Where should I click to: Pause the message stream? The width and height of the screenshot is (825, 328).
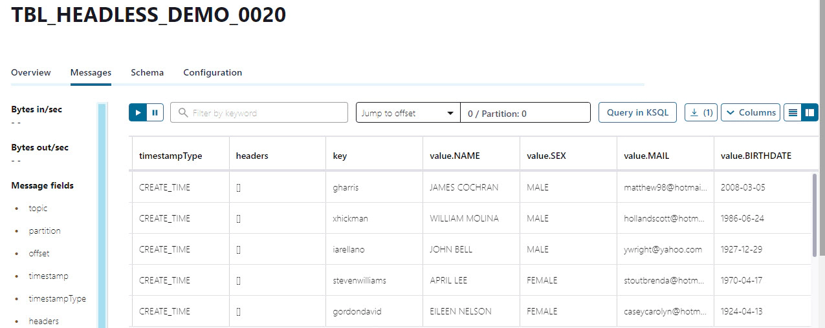click(x=155, y=112)
